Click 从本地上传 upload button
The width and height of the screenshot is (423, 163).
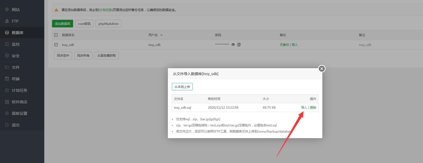[x=182, y=87]
